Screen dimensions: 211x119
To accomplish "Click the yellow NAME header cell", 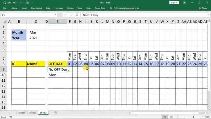I will 36,64.
